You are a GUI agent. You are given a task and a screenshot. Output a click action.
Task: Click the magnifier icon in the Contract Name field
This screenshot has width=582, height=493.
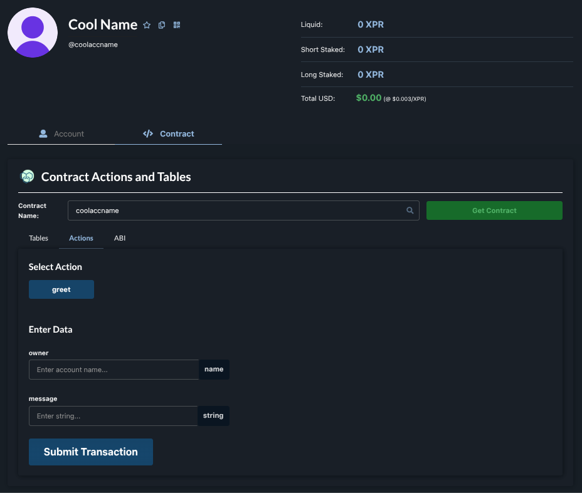click(410, 210)
